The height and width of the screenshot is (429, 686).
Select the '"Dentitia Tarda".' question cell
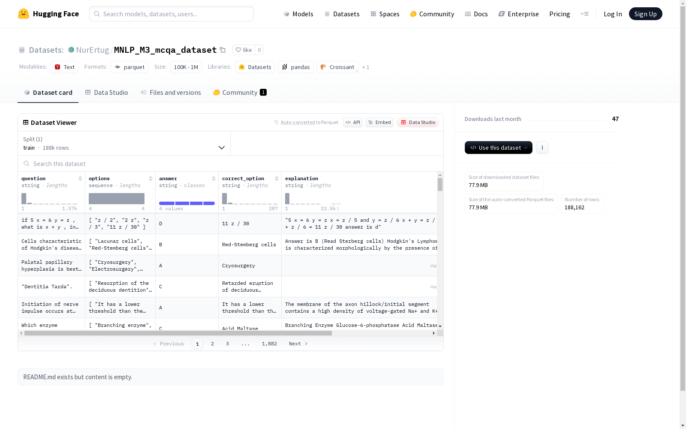[x=51, y=287]
